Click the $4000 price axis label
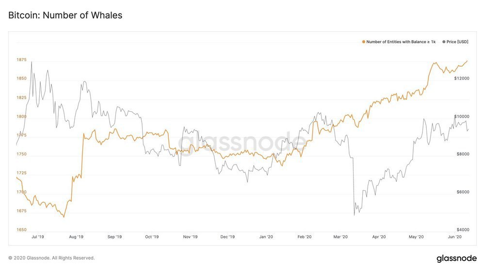This screenshot has height=271, width=485. pyautogui.click(x=461, y=230)
